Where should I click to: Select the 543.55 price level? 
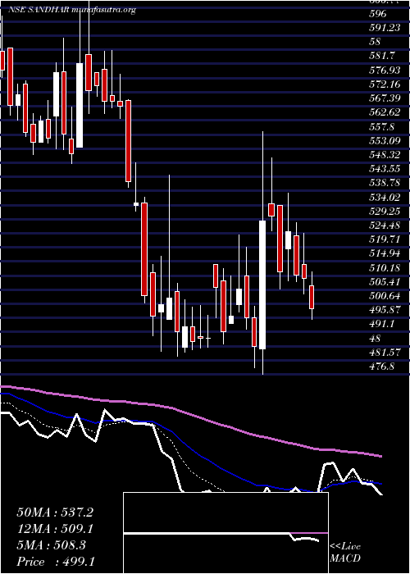pyautogui.click(x=385, y=169)
